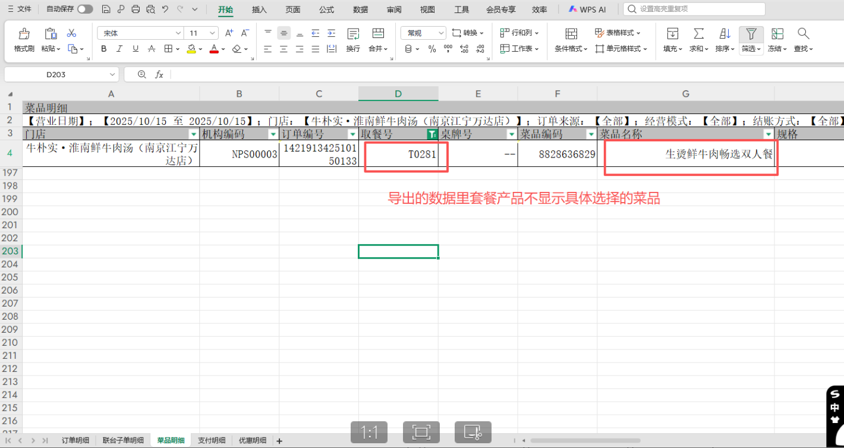This screenshot has width=844, height=448.
Task: Open the 支付明细 sheet tab
Action: pyautogui.click(x=212, y=441)
